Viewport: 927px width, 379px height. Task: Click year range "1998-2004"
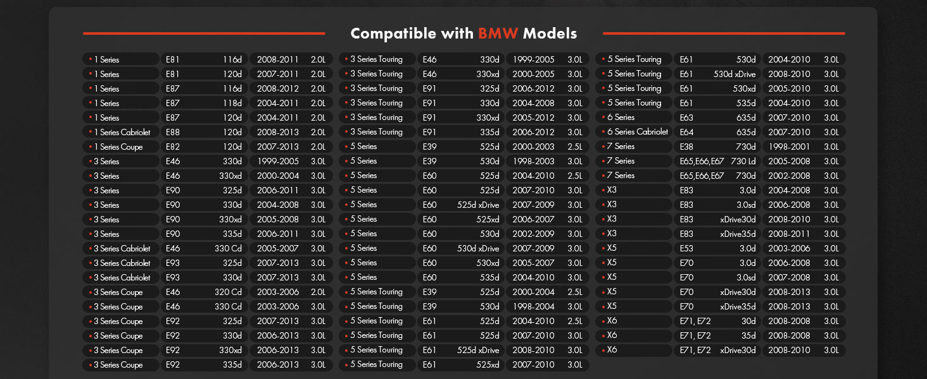click(x=534, y=306)
